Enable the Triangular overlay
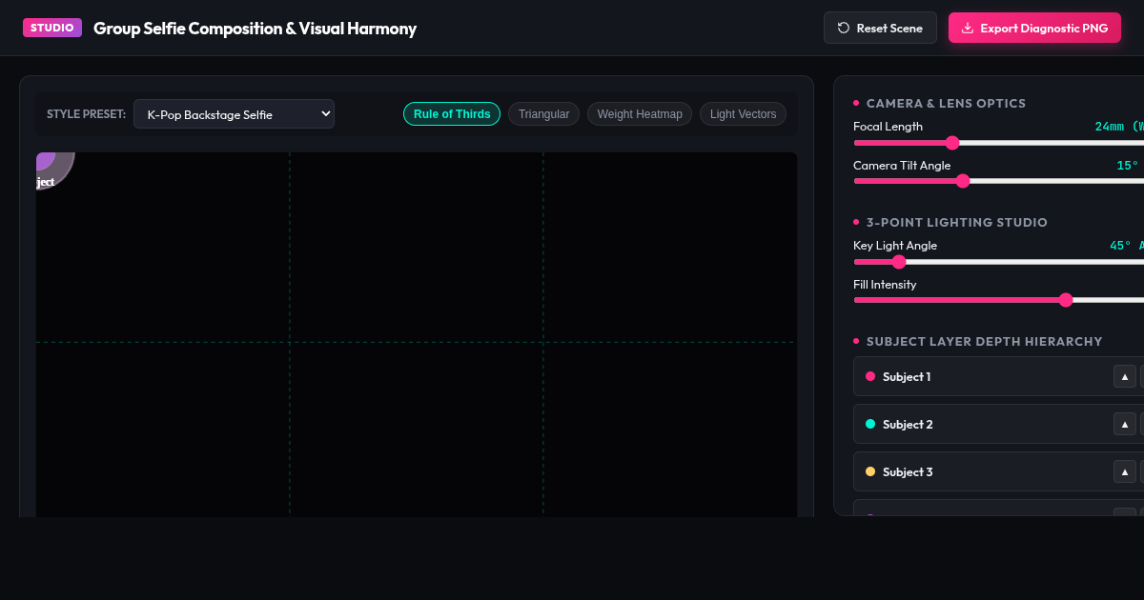Viewport: 1144px width, 600px height. [x=543, y=114]
